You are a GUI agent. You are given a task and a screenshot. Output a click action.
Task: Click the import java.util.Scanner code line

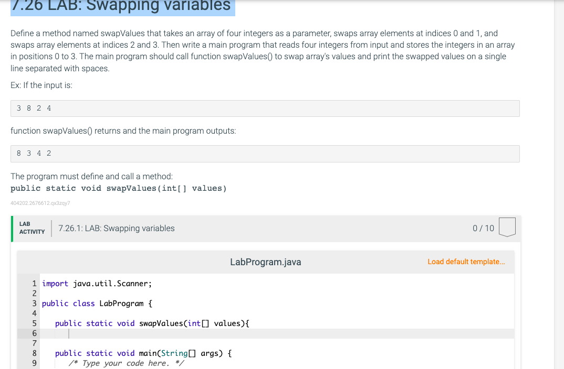click(97, 284)
